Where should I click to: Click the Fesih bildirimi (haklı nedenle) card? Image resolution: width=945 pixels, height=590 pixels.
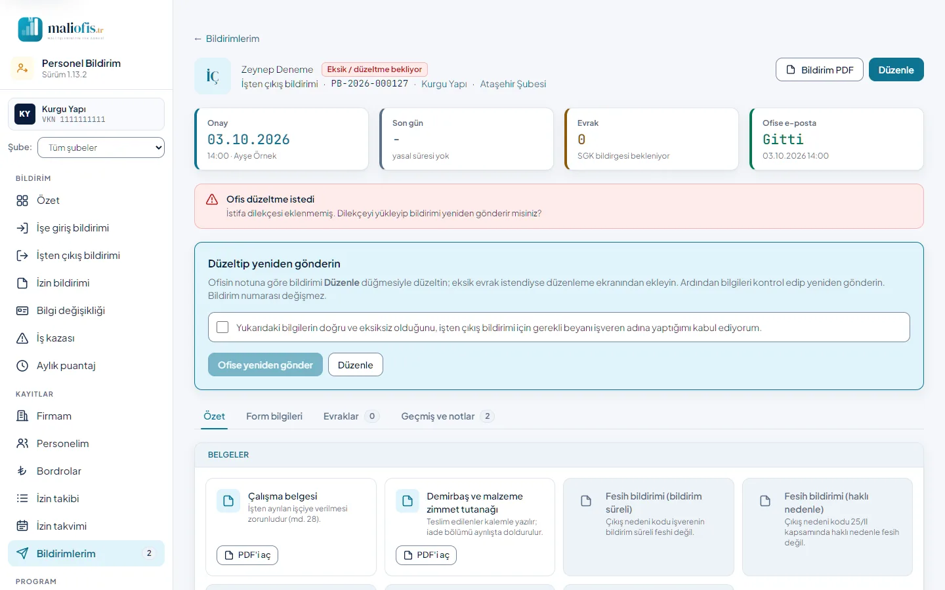[x=828, y=527]
